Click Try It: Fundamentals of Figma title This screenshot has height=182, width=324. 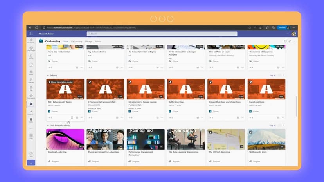(142, 52)
